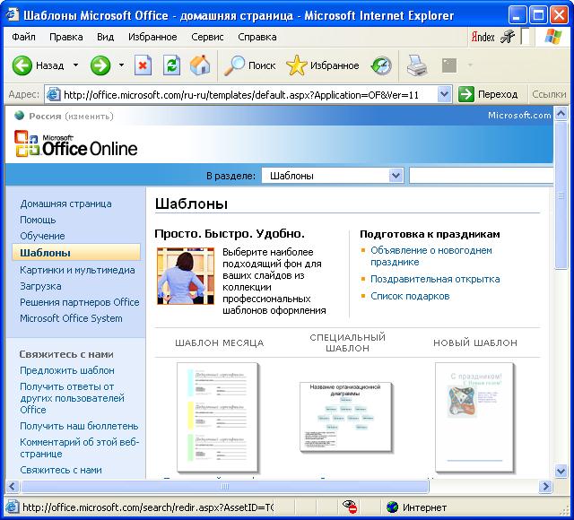The height and width of the screenshot is (520, 574).
Task: Click the vertical scrollbar up arrow
Action: (x=561, y=114)
